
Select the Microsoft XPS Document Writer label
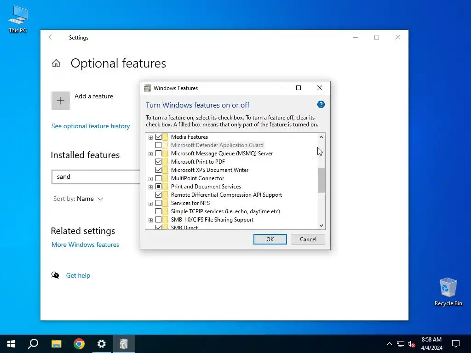click(210, 170)
